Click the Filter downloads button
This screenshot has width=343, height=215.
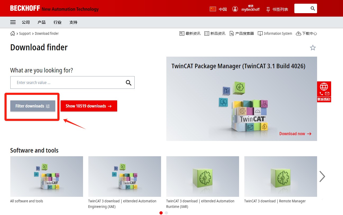[x=33, y=106]
